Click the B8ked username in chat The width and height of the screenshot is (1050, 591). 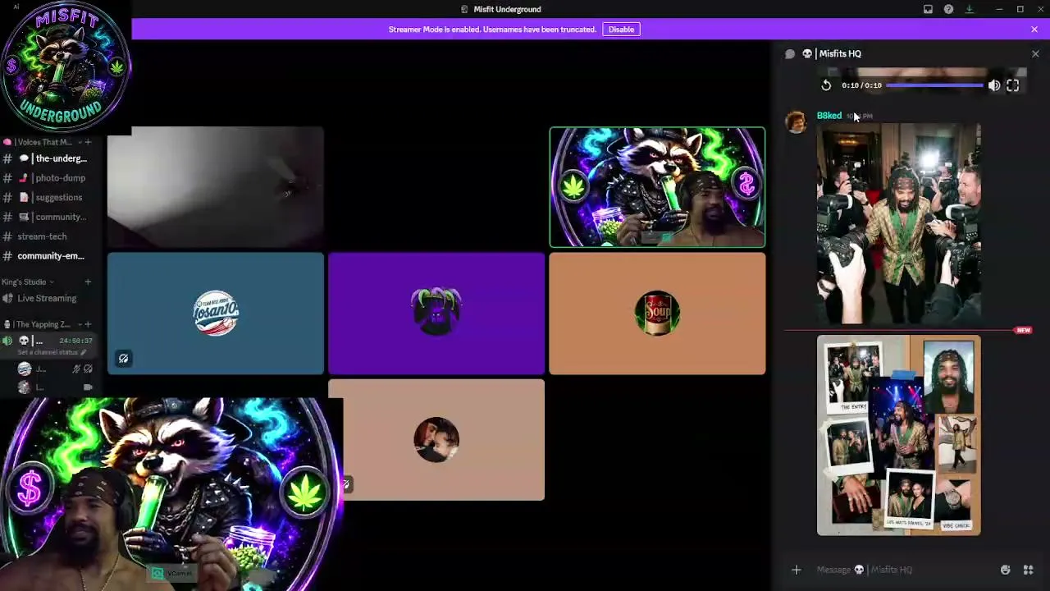click(x=829, y=116)
